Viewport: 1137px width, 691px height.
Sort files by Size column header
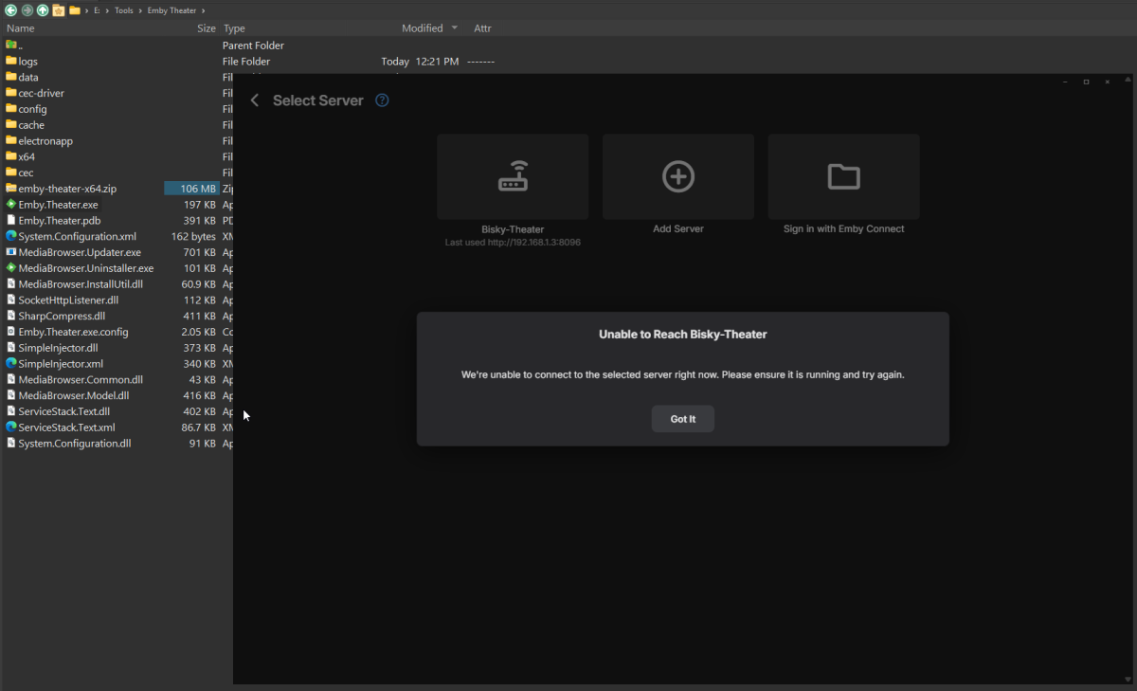(206, 28)
